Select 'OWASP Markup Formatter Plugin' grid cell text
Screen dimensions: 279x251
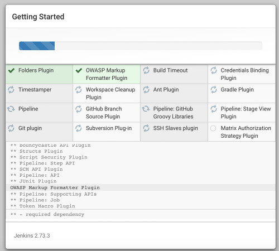[x=107, y=74]
